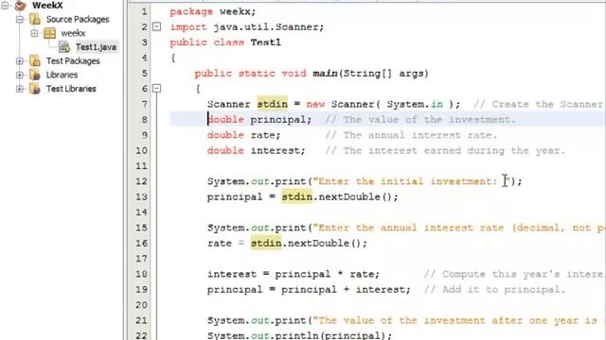Click "Enter the initial investment" string
The height and width of the screenshot is (340, 606).
click(411, 181)
